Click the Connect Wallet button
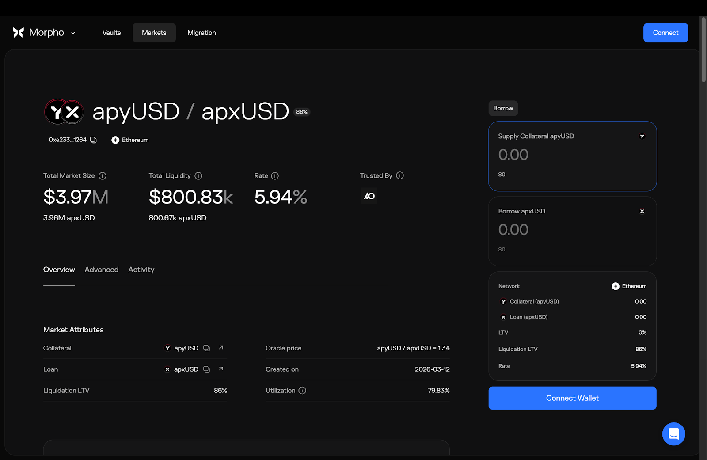707x460 pixels. tap(572, 398)
